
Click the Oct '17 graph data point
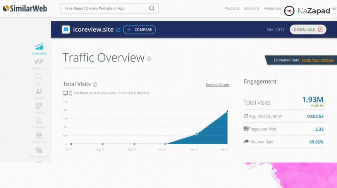pos(165,144)
